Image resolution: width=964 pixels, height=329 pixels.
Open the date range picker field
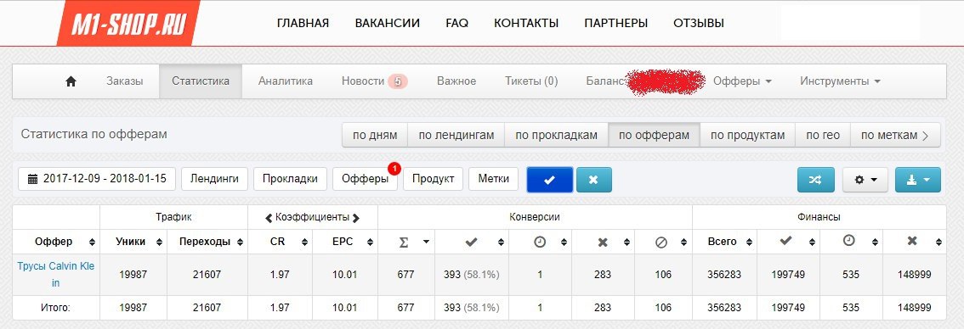coord(97,179)
